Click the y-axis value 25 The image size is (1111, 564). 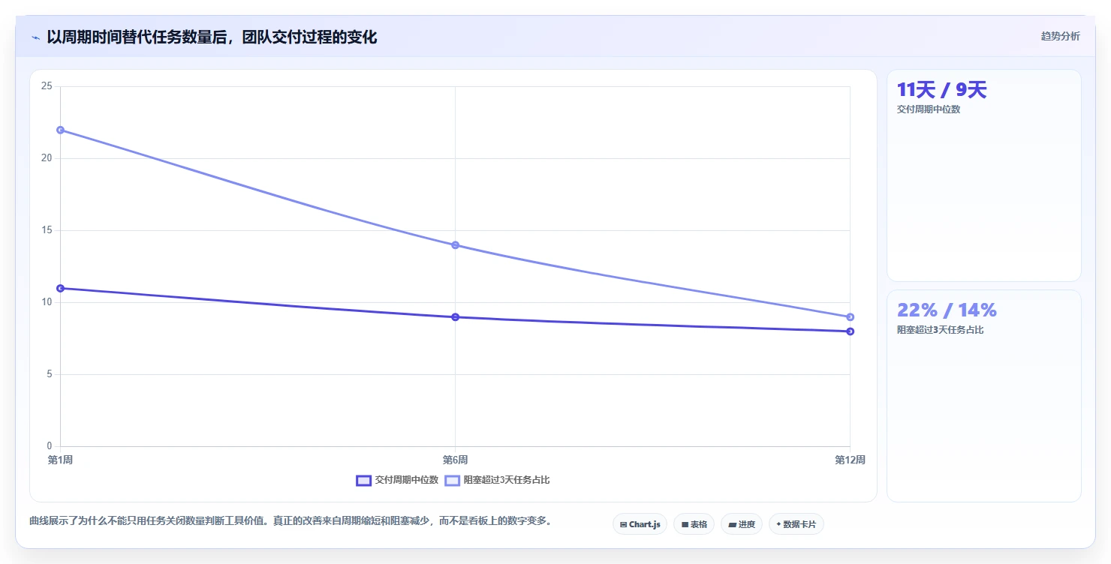pos(47,86)
